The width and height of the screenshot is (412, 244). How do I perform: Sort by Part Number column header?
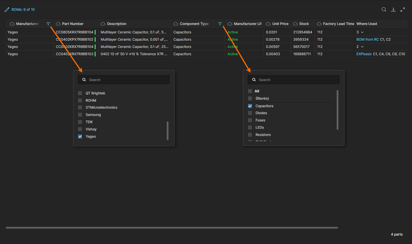[x=73, y=24]
